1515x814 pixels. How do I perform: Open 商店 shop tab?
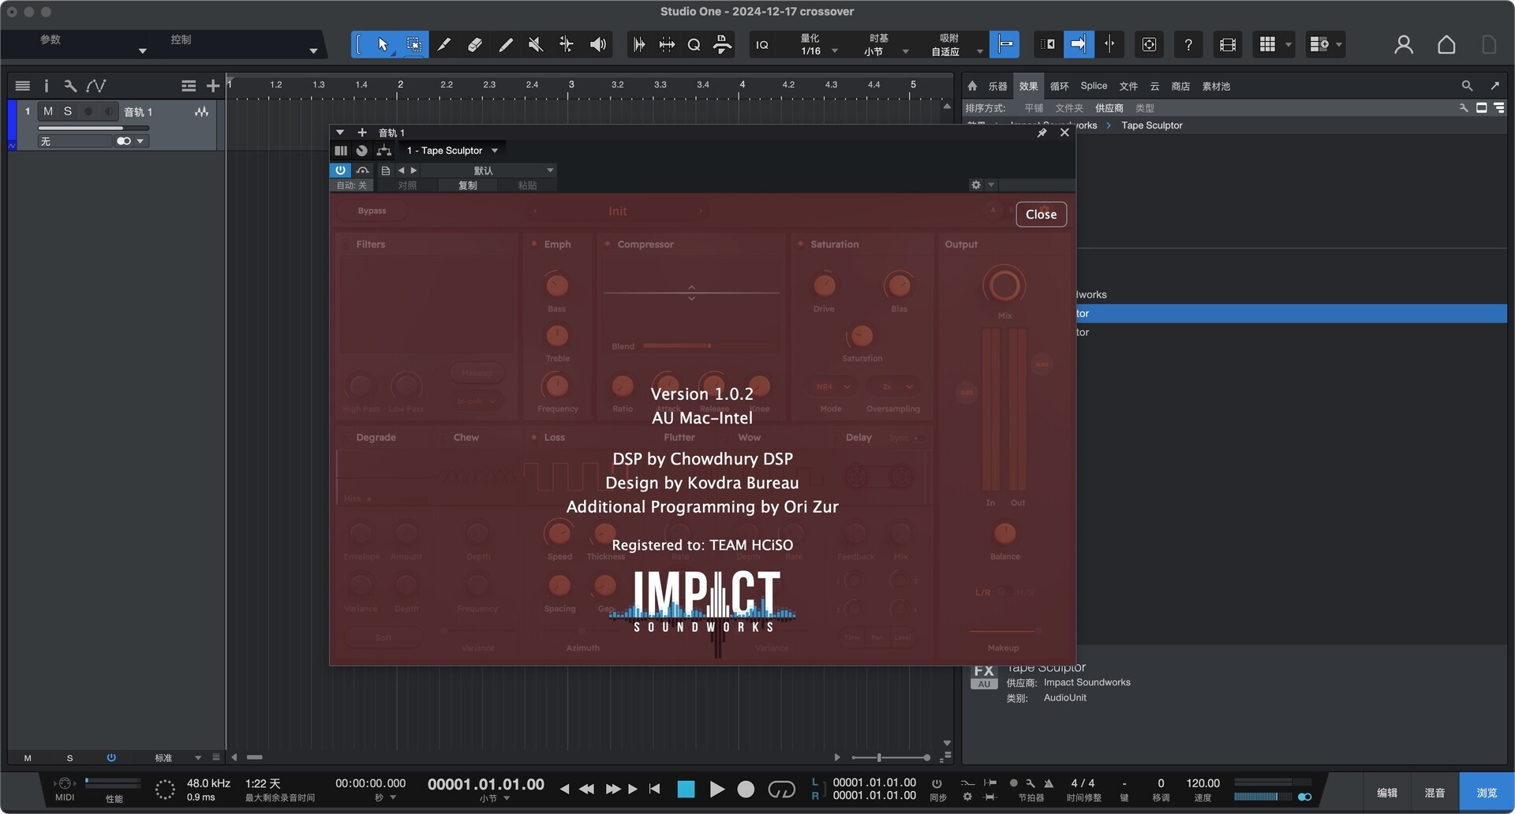tap(1180, 86)
